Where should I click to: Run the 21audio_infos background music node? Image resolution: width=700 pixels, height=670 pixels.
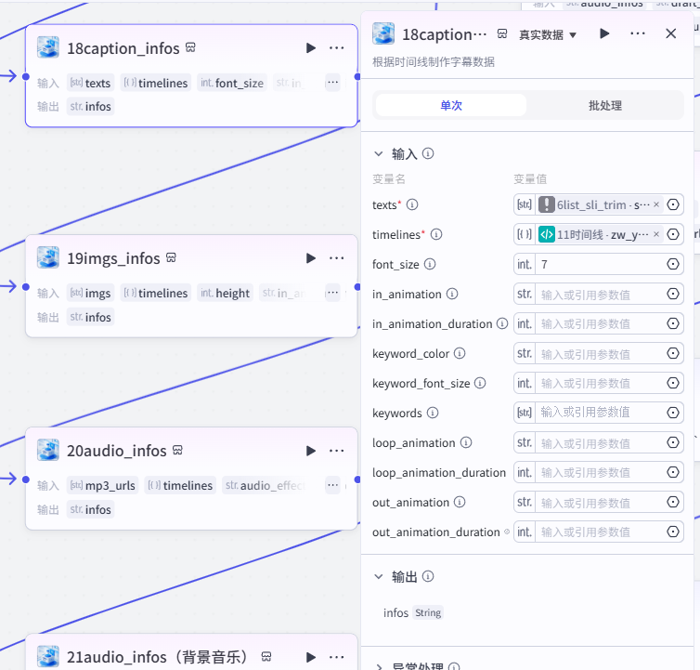click(311, 657)
